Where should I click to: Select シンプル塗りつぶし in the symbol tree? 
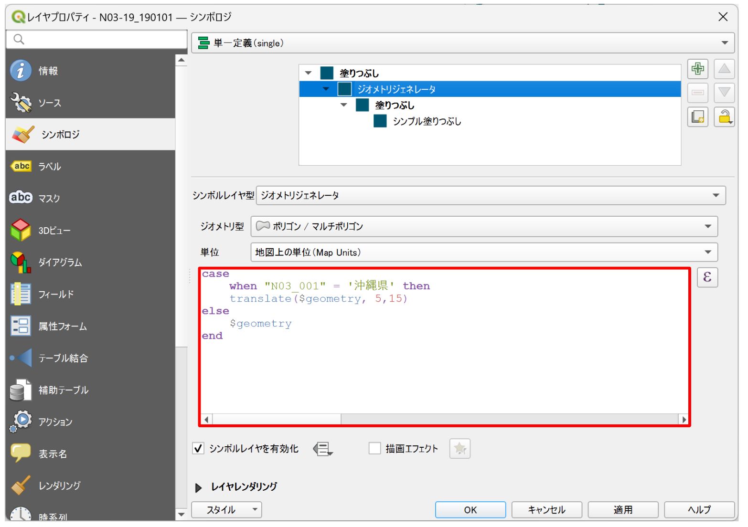427,121
